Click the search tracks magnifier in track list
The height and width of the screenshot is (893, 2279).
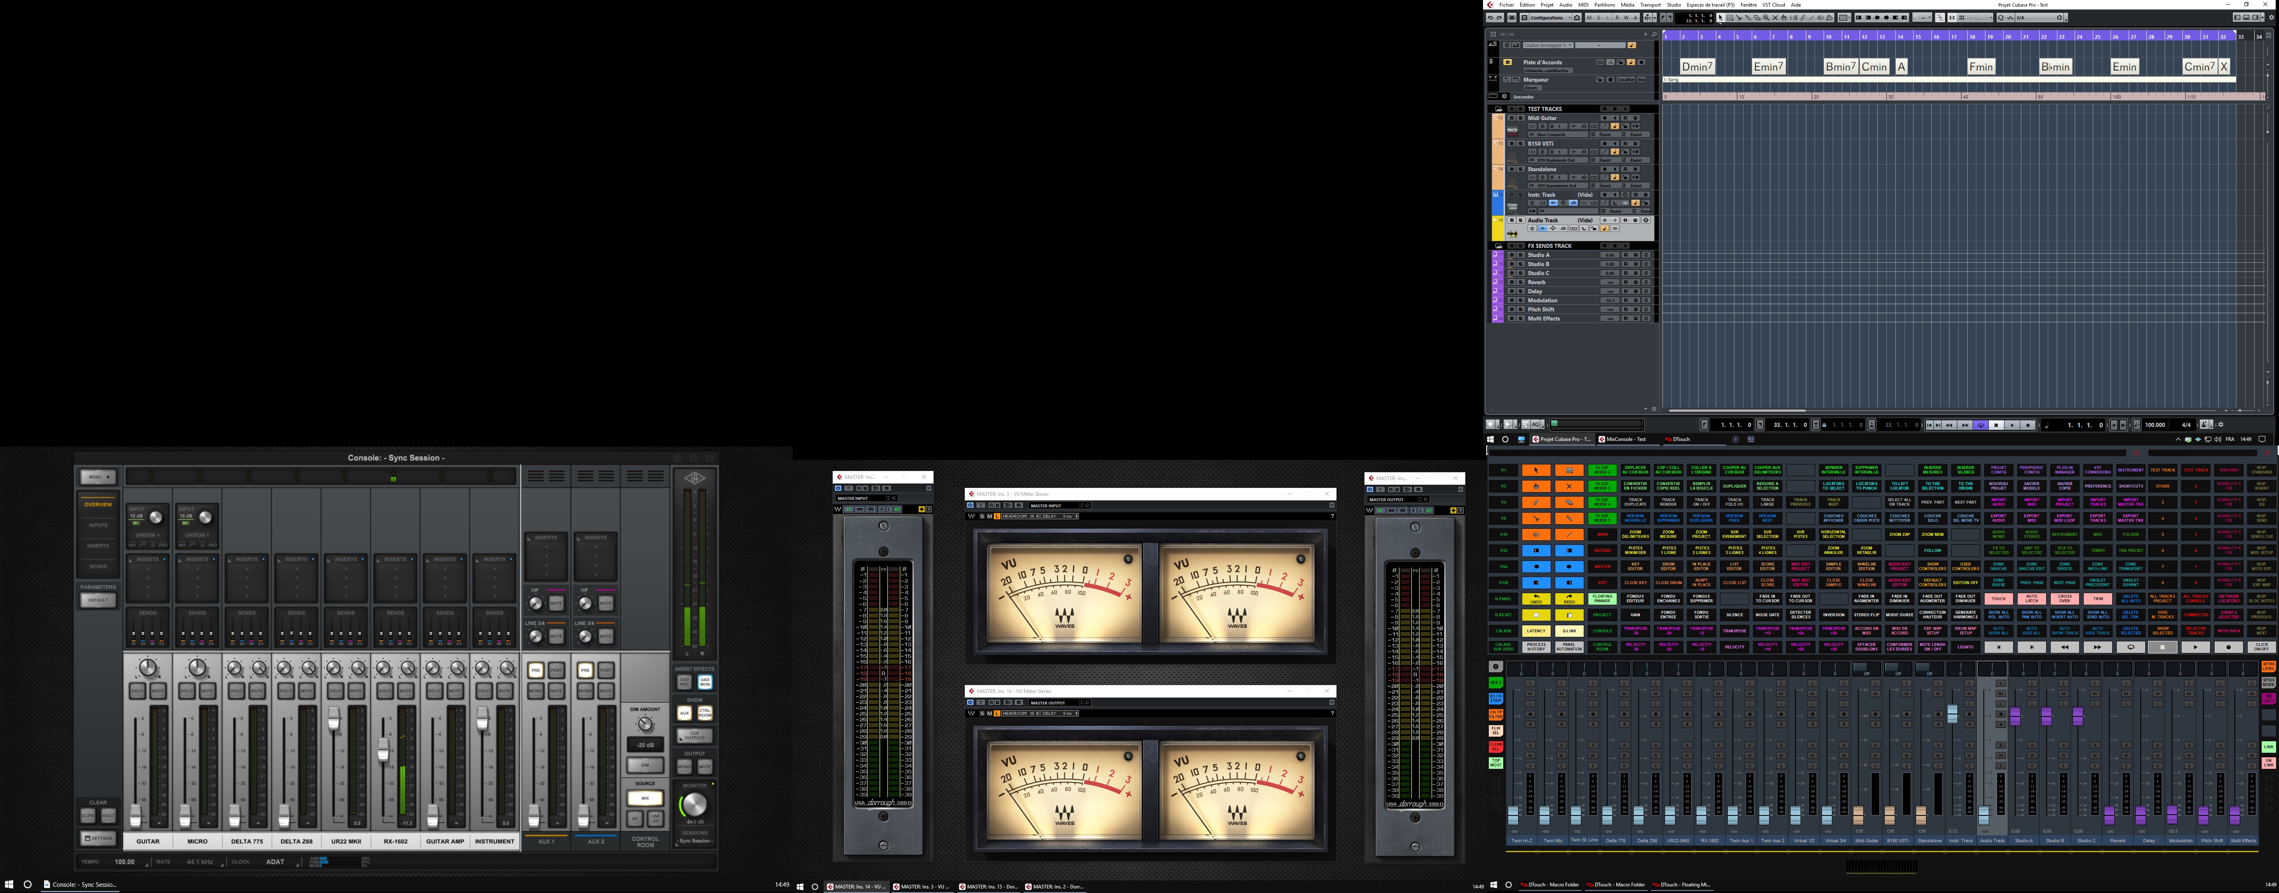[x=1654, y=35]
